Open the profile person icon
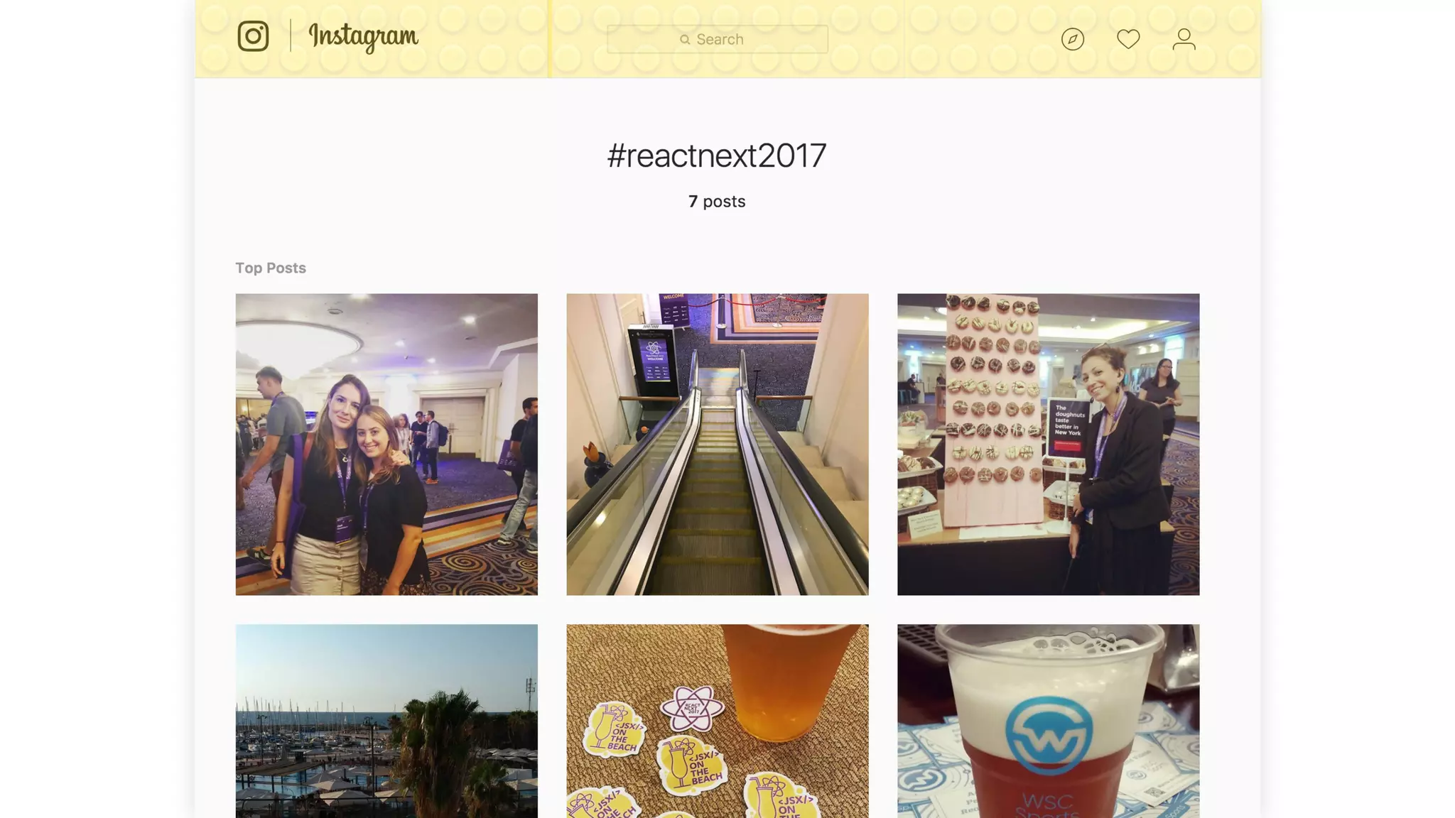 [1184, 39]
